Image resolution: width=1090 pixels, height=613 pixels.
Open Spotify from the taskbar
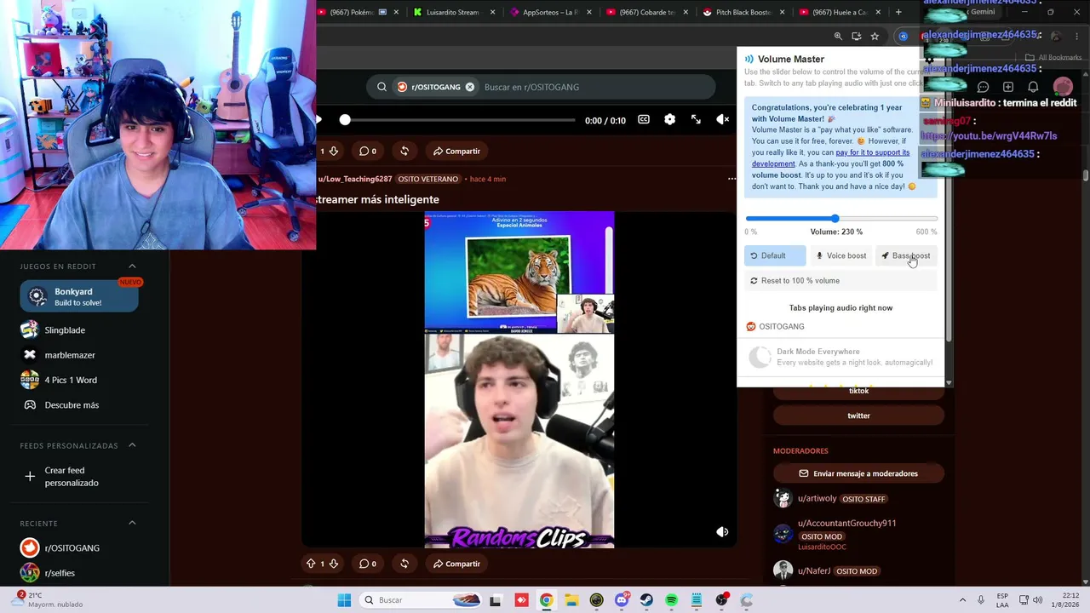tap(671, 600)
